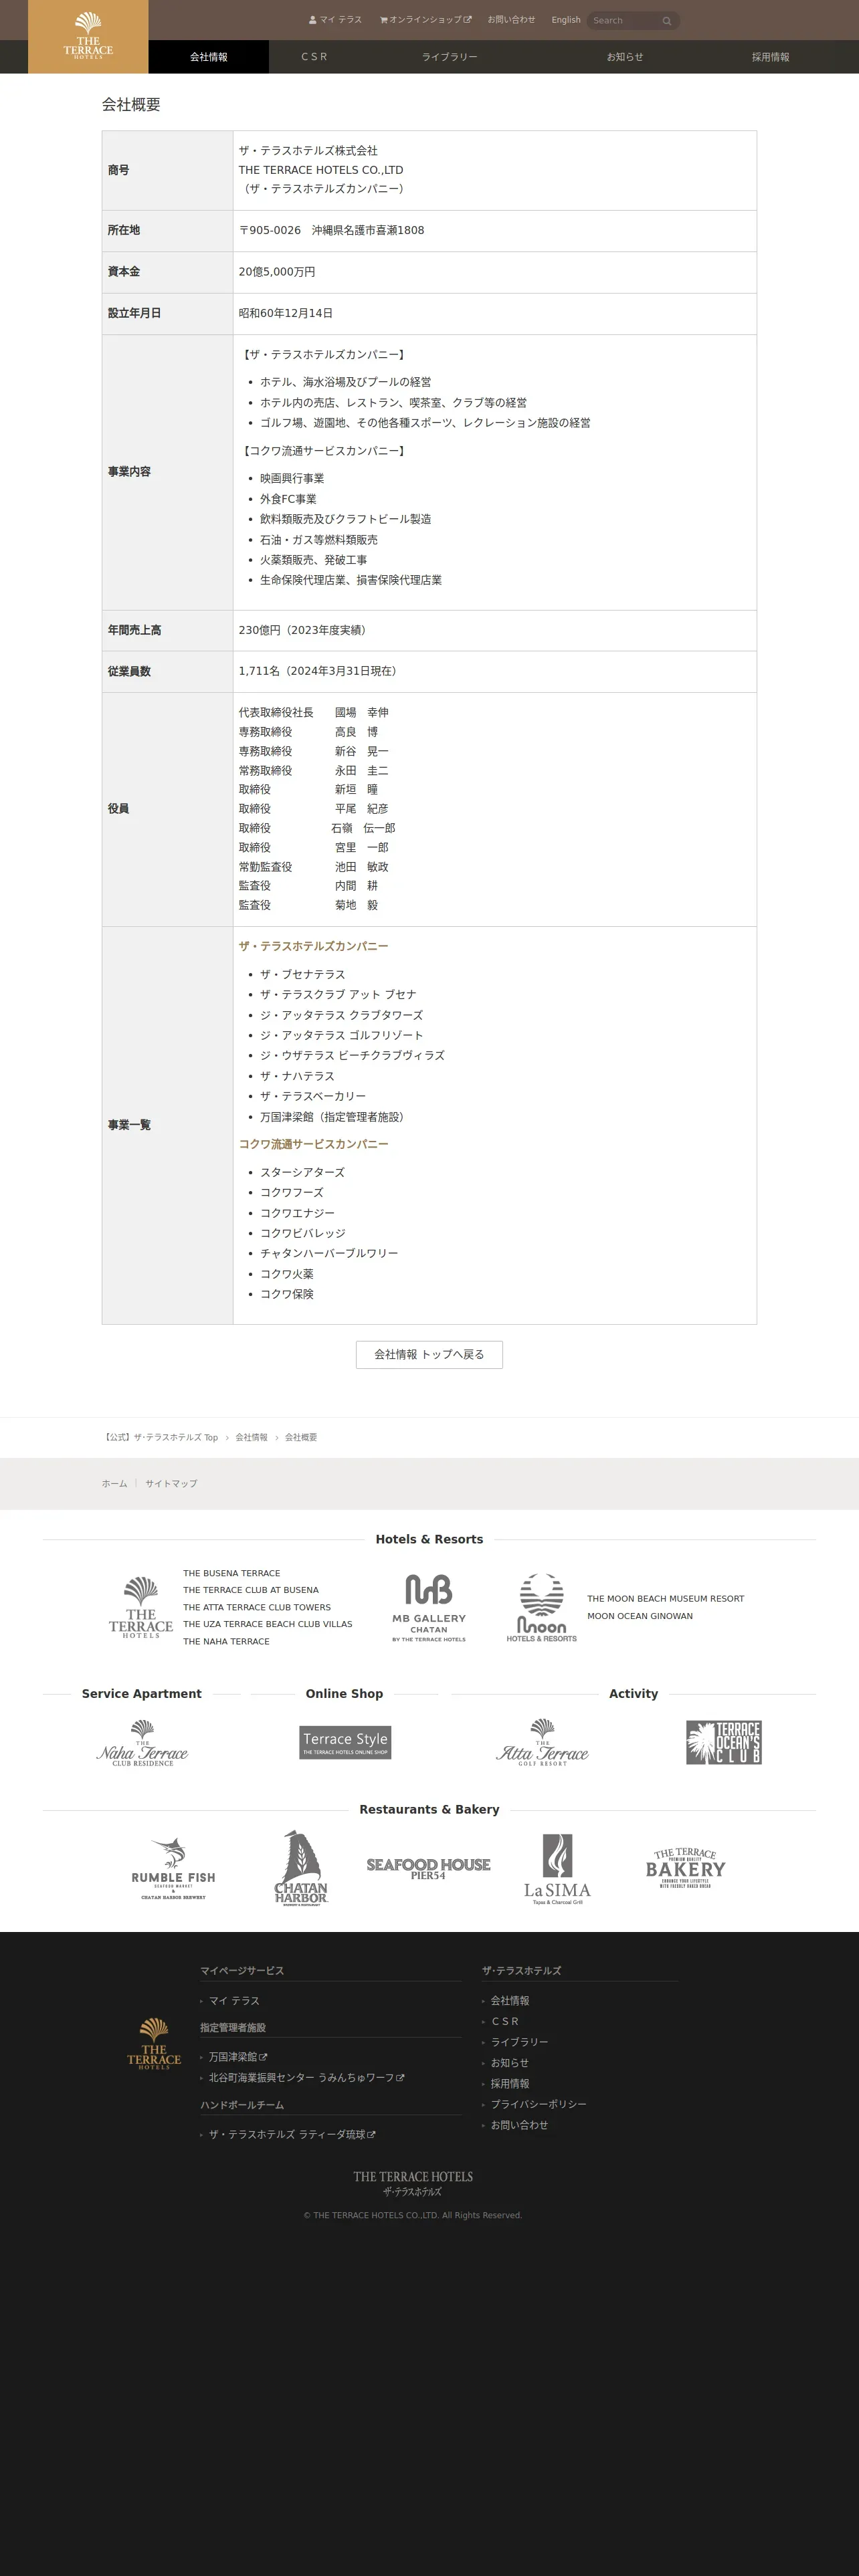Click the gold Terrace Hotels footer logo
The height and width of the screenshot is (2576, 859).
pos(154,2044)
